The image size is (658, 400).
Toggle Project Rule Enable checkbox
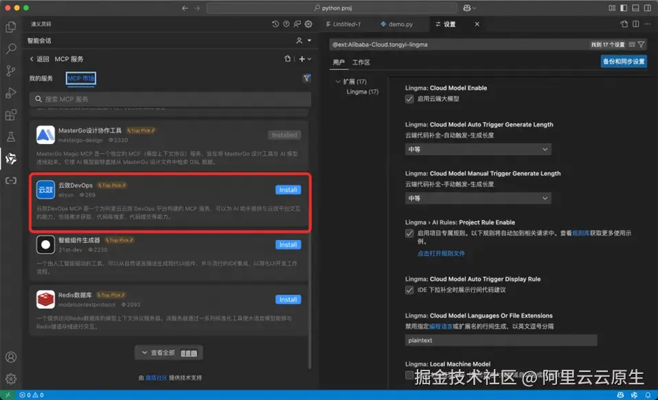[409, 233]
